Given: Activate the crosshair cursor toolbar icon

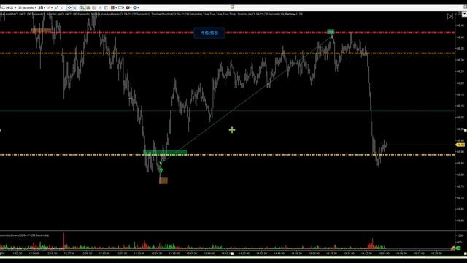Looking at the screenshot, I should coord(69,8).
